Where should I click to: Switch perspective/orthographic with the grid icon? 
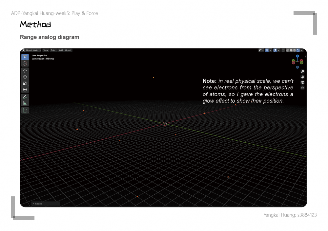[x=302, y=88]
